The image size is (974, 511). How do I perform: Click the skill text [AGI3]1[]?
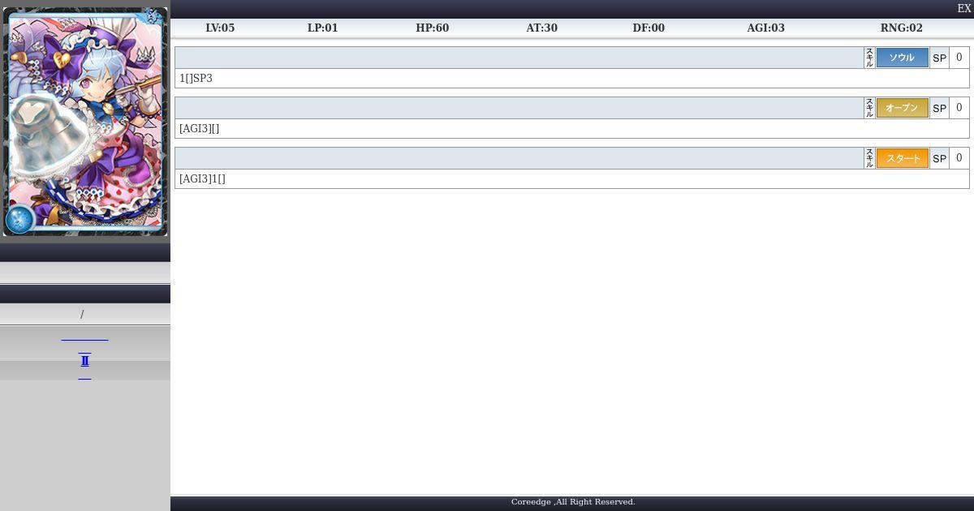click(202, 179)
